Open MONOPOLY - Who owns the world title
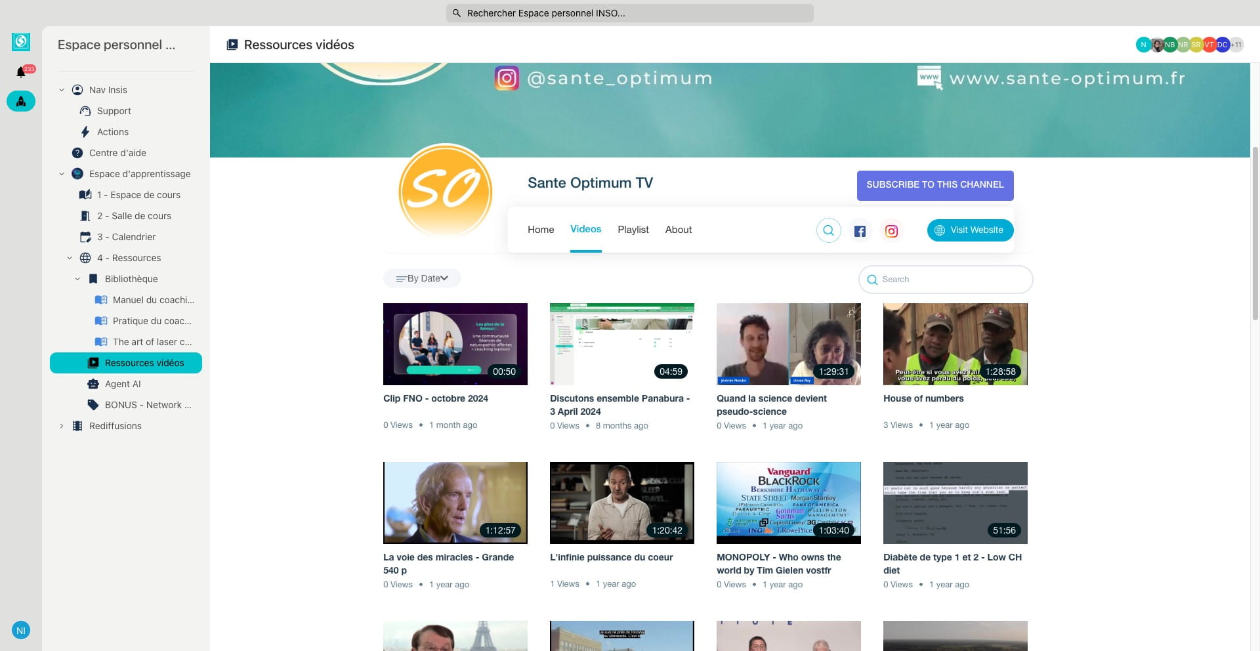Viewport: 1260px width, 651px height. [778, 564]
